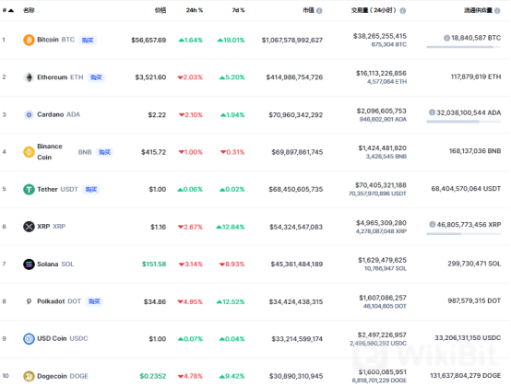511x388 pixels.
Task: Click Dogecoin price $0.2352
Action: (x=153, y=376)
